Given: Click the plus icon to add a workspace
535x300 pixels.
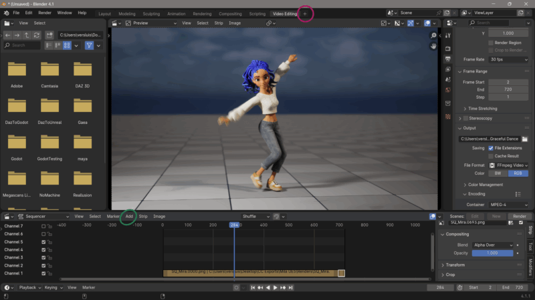Looking at the screenshot, I should click(x=305, y=13).
